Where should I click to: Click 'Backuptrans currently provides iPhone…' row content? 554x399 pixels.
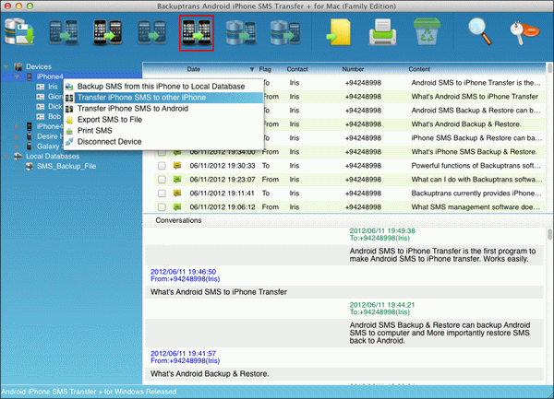pyautogui.click(x=476, y=194)
